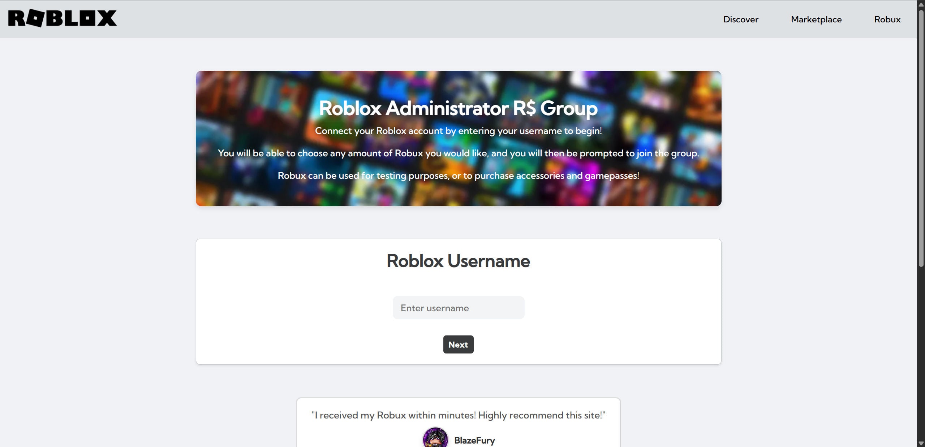
Task: Click the Next button
Action: [458, 344]
